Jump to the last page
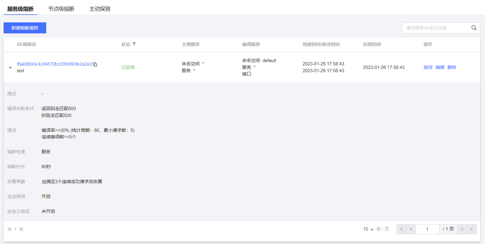 pos(472,229)
